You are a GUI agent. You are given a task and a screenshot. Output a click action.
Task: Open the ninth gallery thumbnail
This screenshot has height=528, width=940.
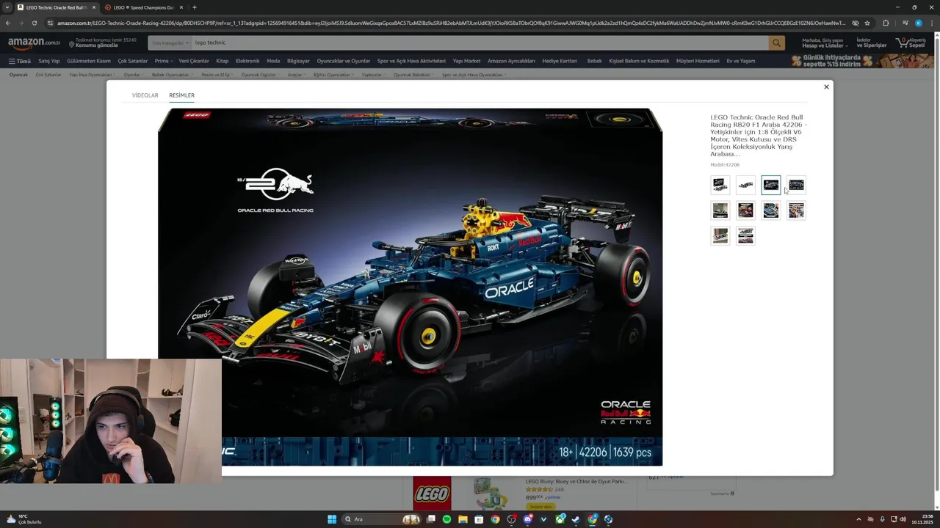coord(720,235)
